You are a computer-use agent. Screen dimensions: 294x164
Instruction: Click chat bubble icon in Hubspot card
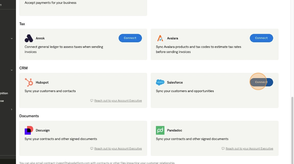(92, 101)
